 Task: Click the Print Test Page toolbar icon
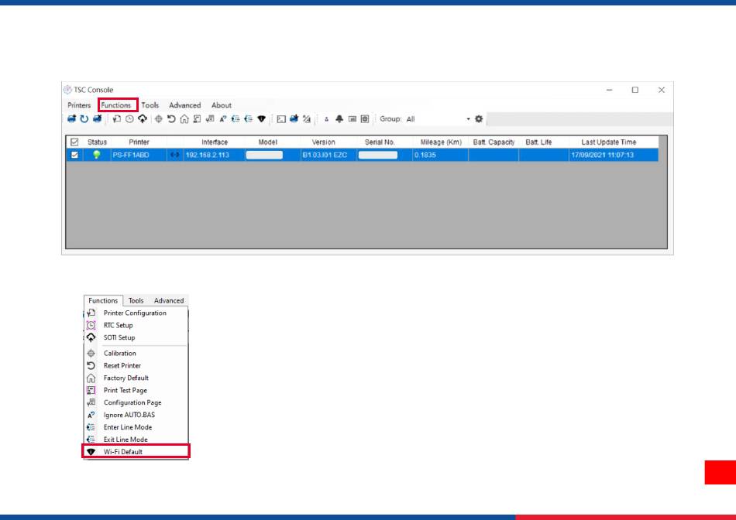[197, 119]
